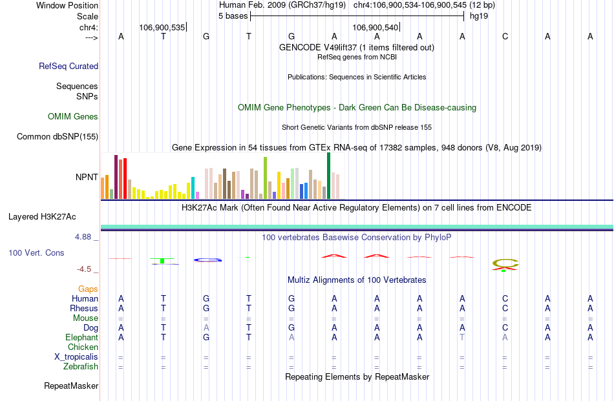Click the Gaps row label
Image resolution: width=614 pixels, height=401 pixels.
[88, 289]
